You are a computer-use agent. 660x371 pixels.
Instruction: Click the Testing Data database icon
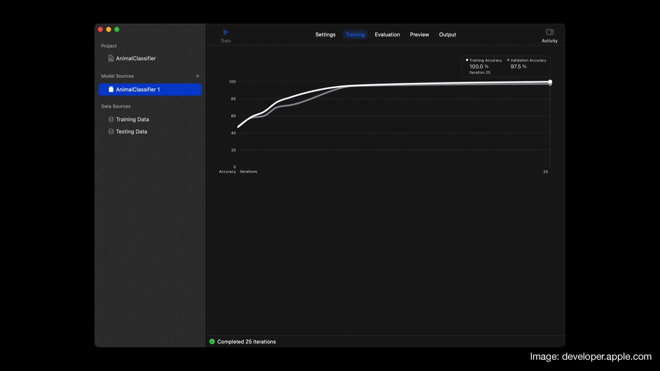[111, 132]
